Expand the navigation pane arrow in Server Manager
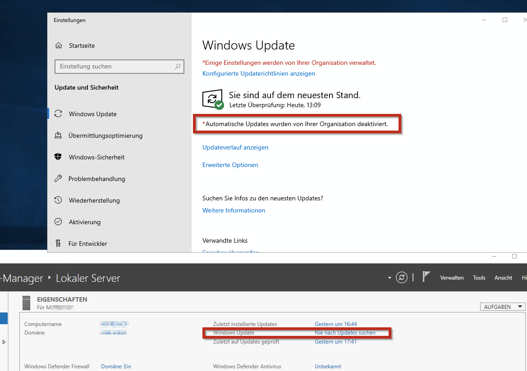Screen dimensions: 527x371 pyautogui.click(x=4, y=342)
